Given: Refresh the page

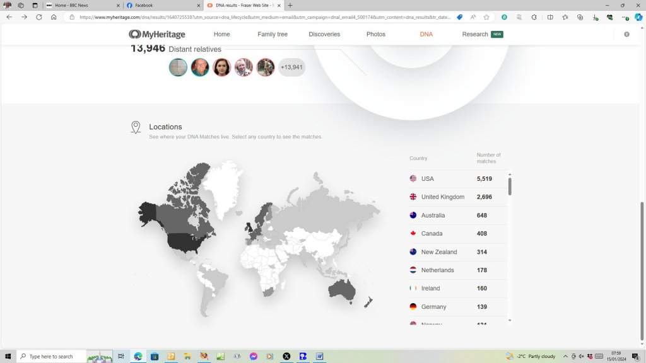Looking at the screenshot, I should [x=39, y=17].
